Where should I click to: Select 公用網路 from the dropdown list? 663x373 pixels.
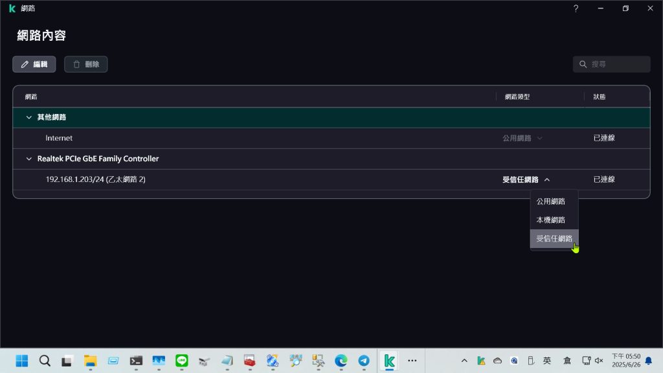[x=550, y=201]
